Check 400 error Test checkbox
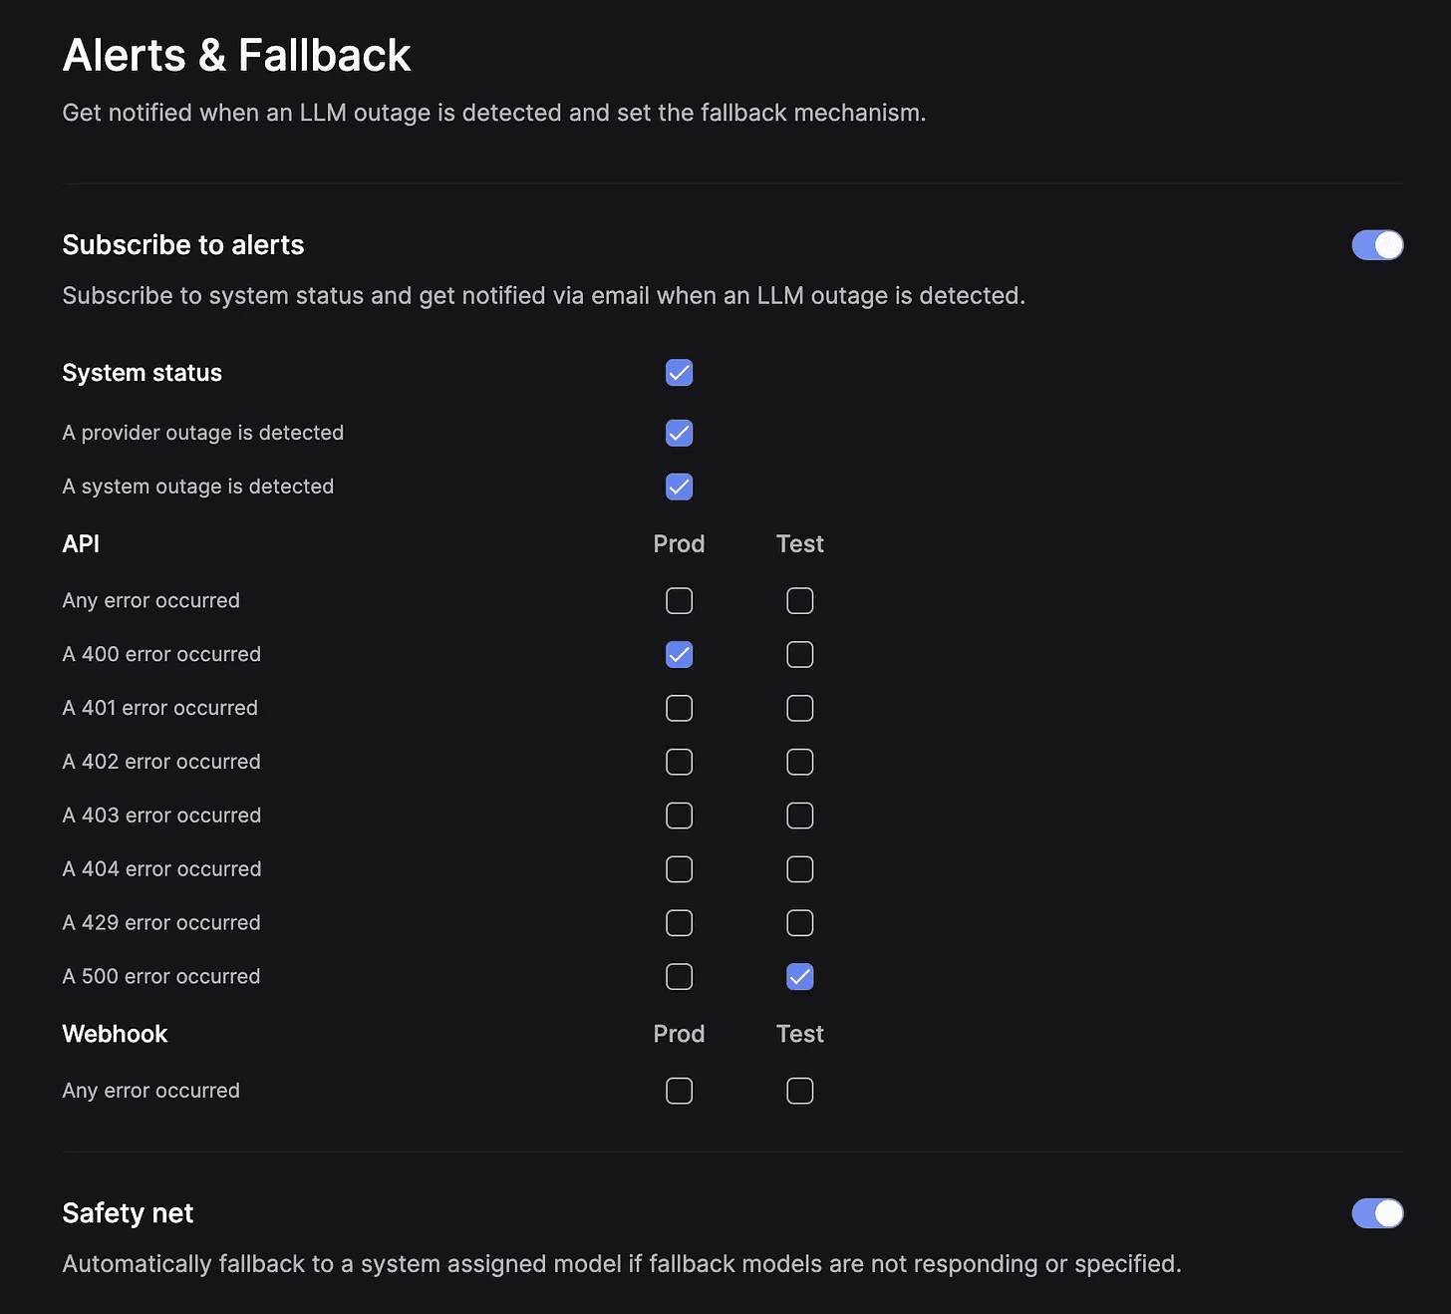Screen dimensions: 1451x1314 (799, 655)
